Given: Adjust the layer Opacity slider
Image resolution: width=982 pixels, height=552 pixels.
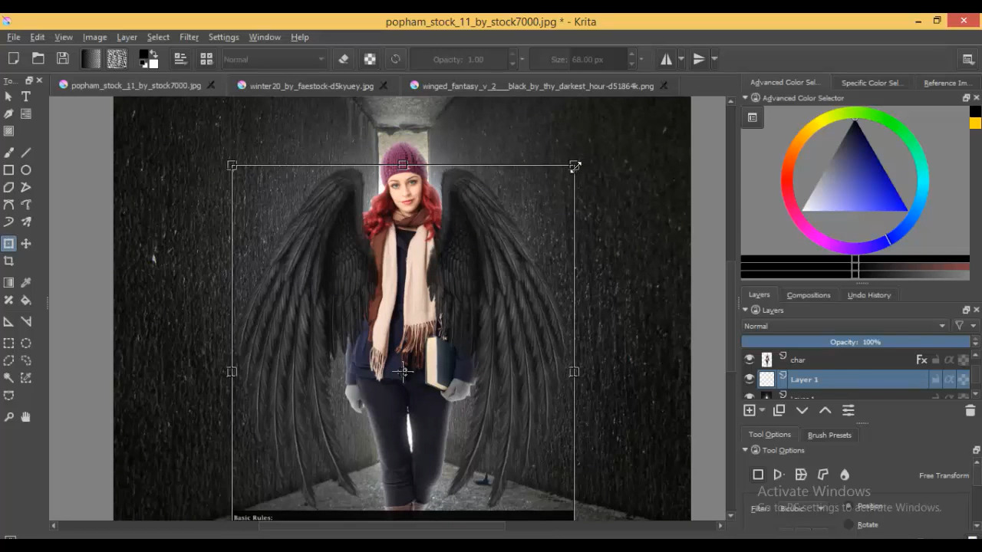Looking at the screenshot, I should pyautogui.click(x=855, y=342).
